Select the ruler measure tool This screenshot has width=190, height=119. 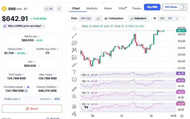(x=74, y=89)
